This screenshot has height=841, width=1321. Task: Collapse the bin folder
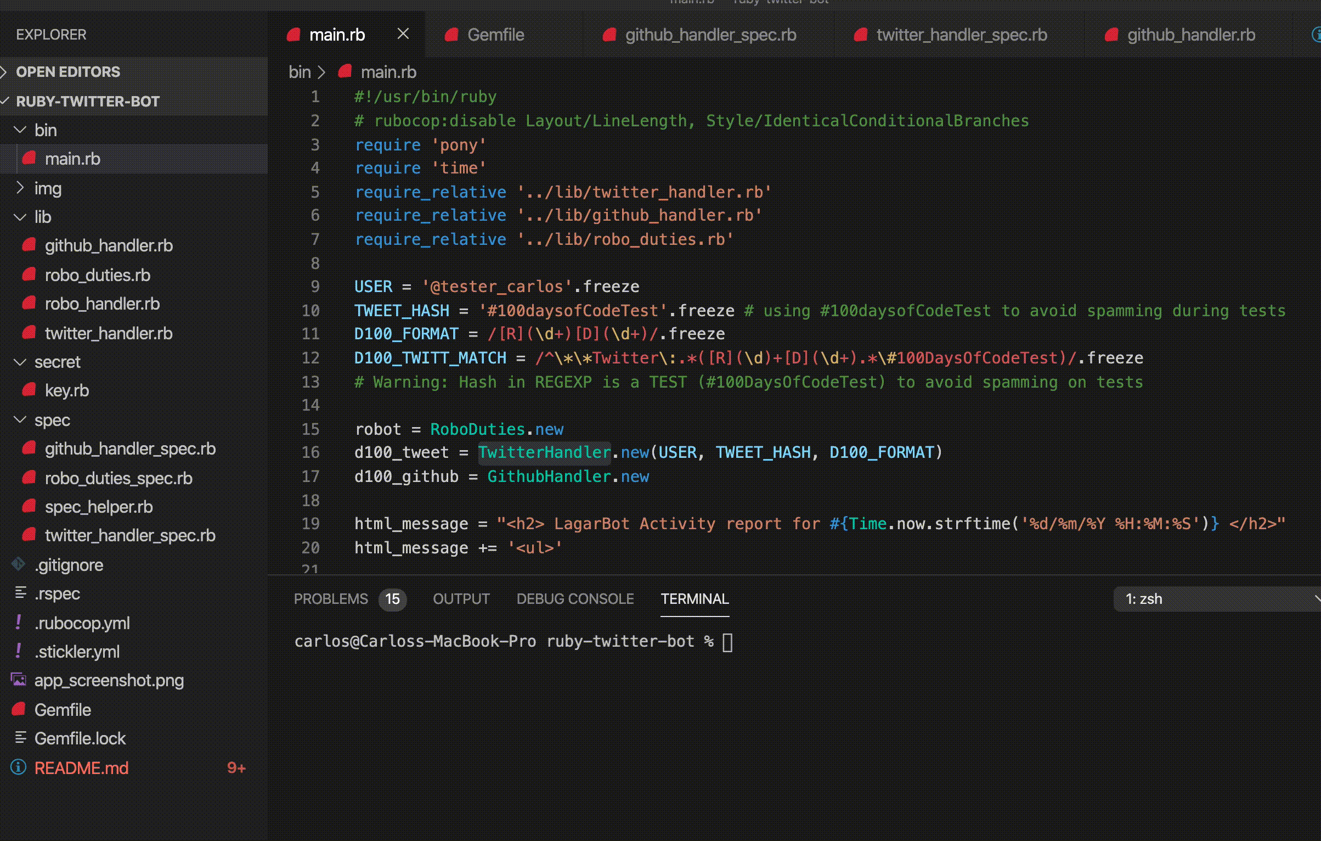(x=20, y=130)
